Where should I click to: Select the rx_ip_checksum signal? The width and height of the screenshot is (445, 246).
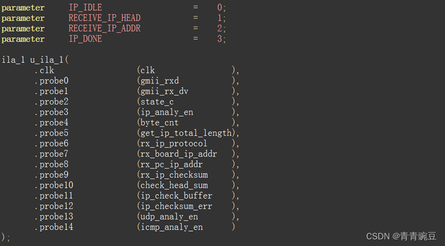pyautogui.click(x=174, y=175)
